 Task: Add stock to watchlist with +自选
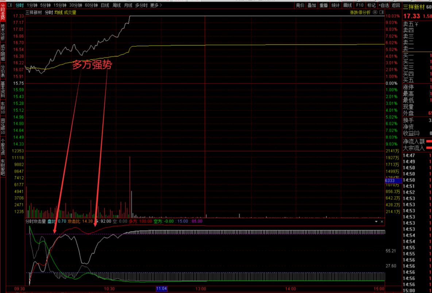[383, 5]
